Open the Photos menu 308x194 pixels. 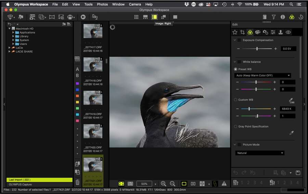tap(102, 4)
